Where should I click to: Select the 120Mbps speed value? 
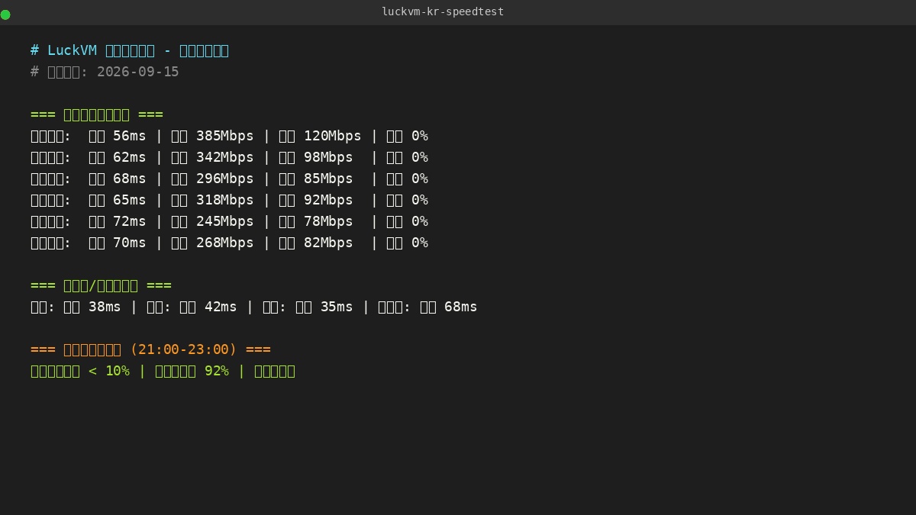[332, 136]
